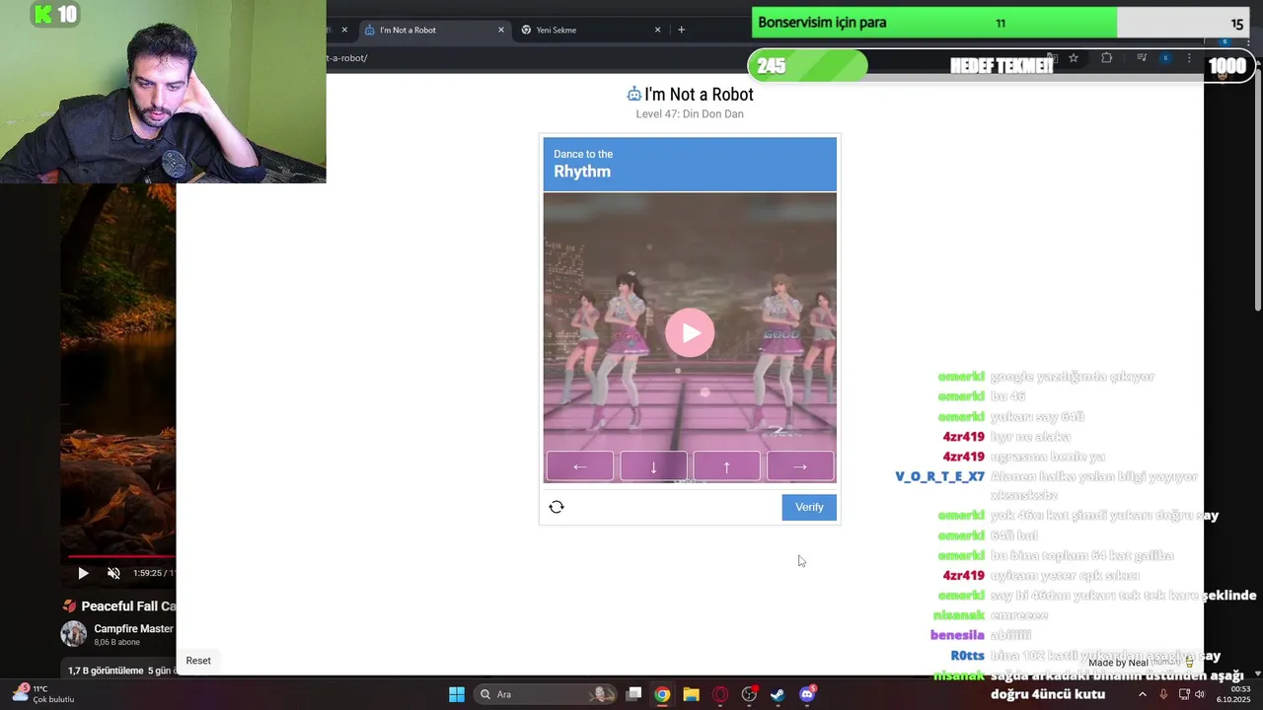
Task: Click the right arrow dance button
Action: (800, 466)
